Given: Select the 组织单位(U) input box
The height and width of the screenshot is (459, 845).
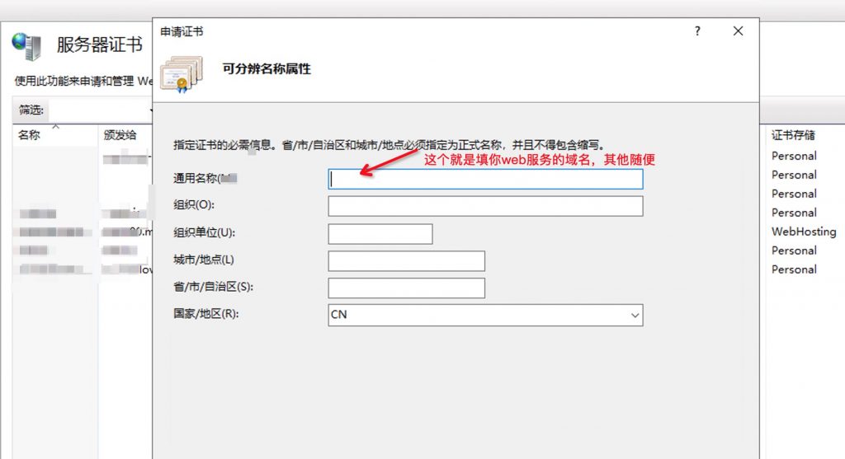Looking at the screenshot, I should pos(380,234).
